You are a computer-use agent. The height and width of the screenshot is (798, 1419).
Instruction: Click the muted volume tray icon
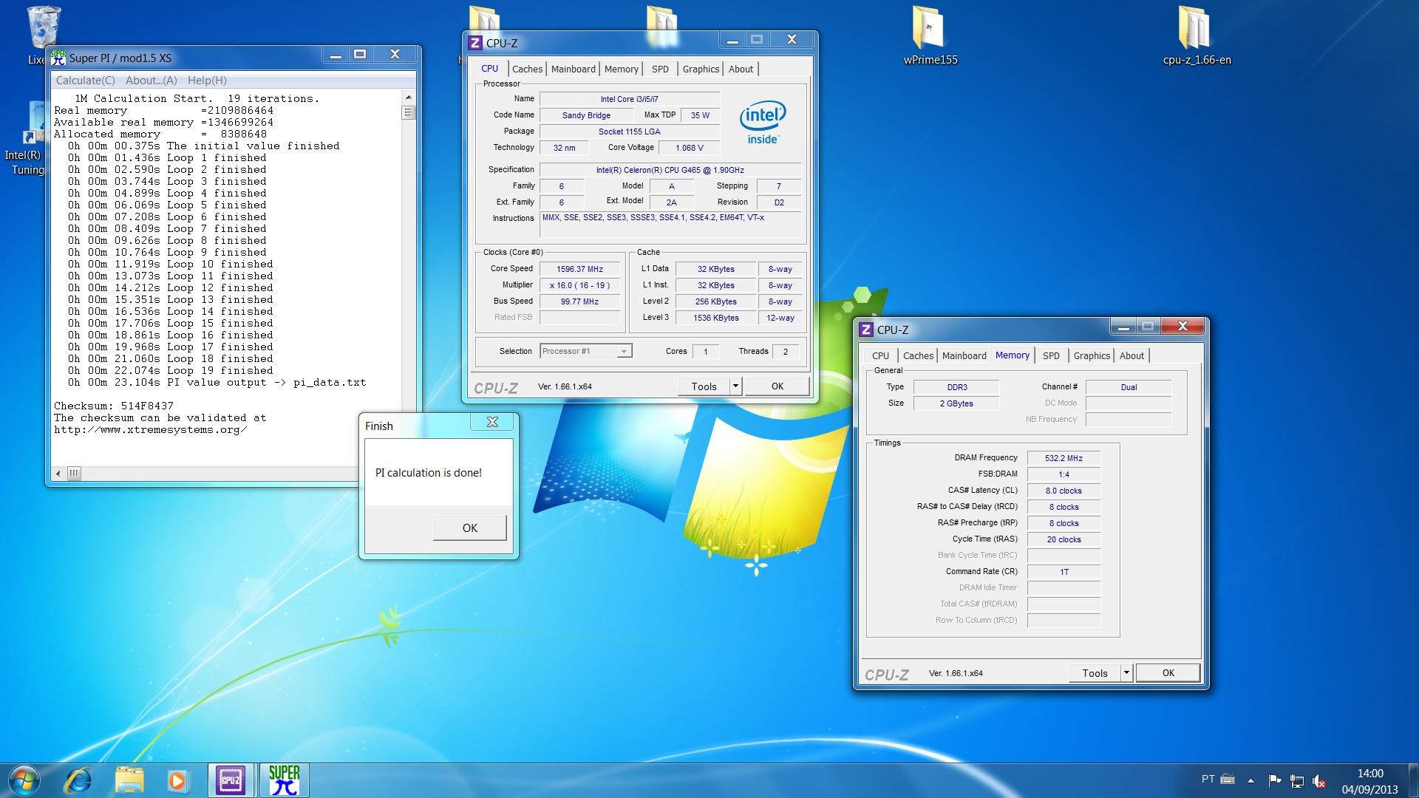(1319, 780)
